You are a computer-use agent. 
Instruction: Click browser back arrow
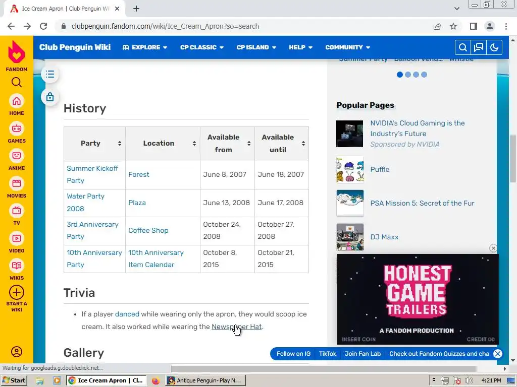11,26
